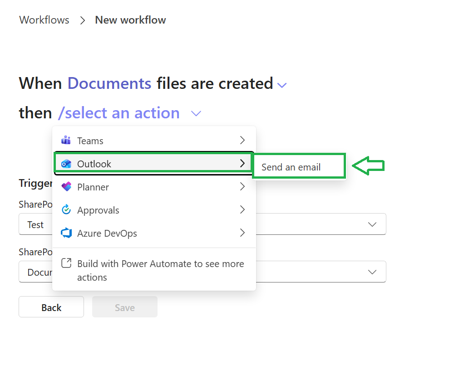Open the Azure DevOps actions submenu

[x=154, y=233]
